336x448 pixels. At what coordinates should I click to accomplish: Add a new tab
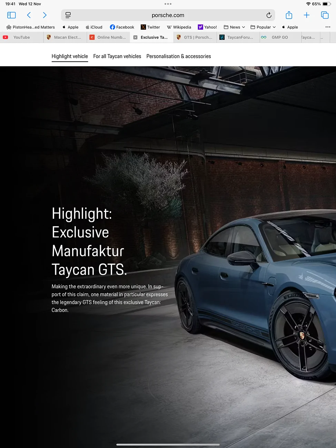click(x=306, y=15)
